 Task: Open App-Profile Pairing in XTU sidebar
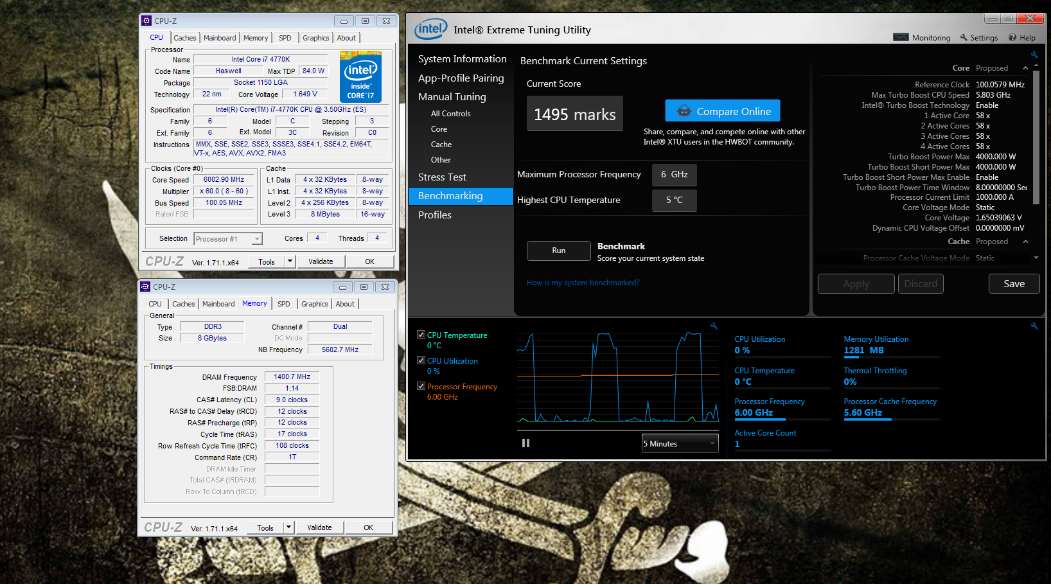[461, 78]
